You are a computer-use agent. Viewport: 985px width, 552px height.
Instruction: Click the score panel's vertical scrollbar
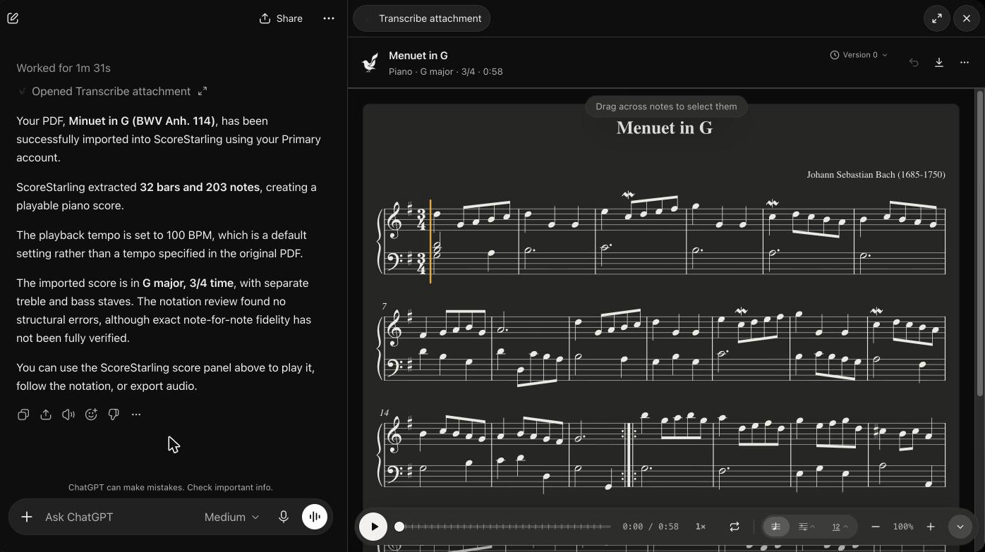pos(979,243)
